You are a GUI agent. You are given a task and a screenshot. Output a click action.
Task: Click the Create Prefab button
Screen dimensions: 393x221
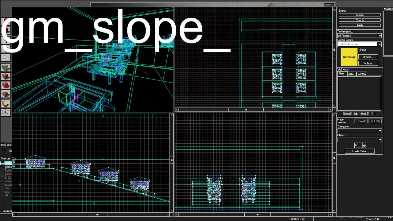(360, 151)
